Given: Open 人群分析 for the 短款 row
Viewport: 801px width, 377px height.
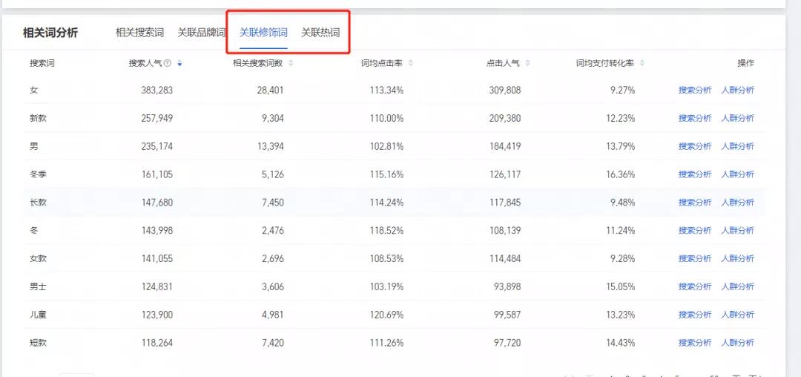Looking at the screenshot, I should click(738, 344).
